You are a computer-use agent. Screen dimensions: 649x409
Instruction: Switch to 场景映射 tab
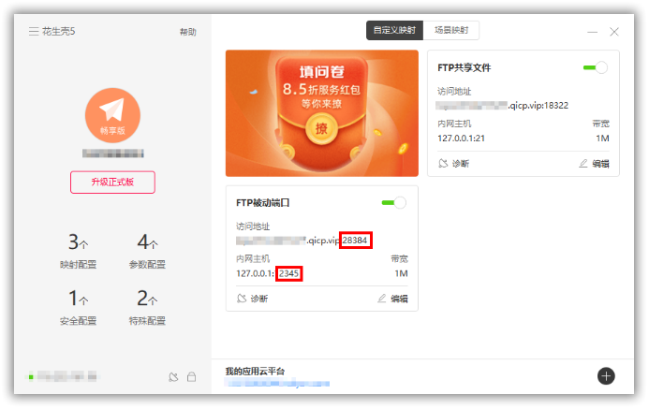coord(451,31)
